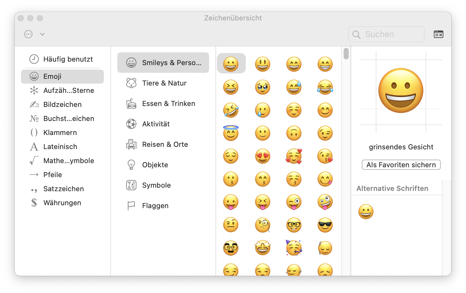Click the emoji grid scrollbar thumb
The height and width of the screenshot is (293, 466).
tap(346, 54)
